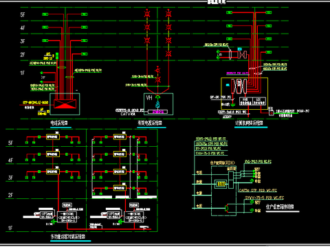Click the yellow HUB box

point(221,184)
